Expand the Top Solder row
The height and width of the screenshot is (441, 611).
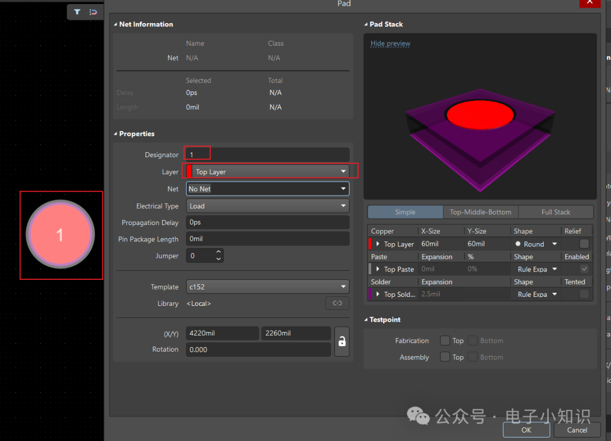377,294
